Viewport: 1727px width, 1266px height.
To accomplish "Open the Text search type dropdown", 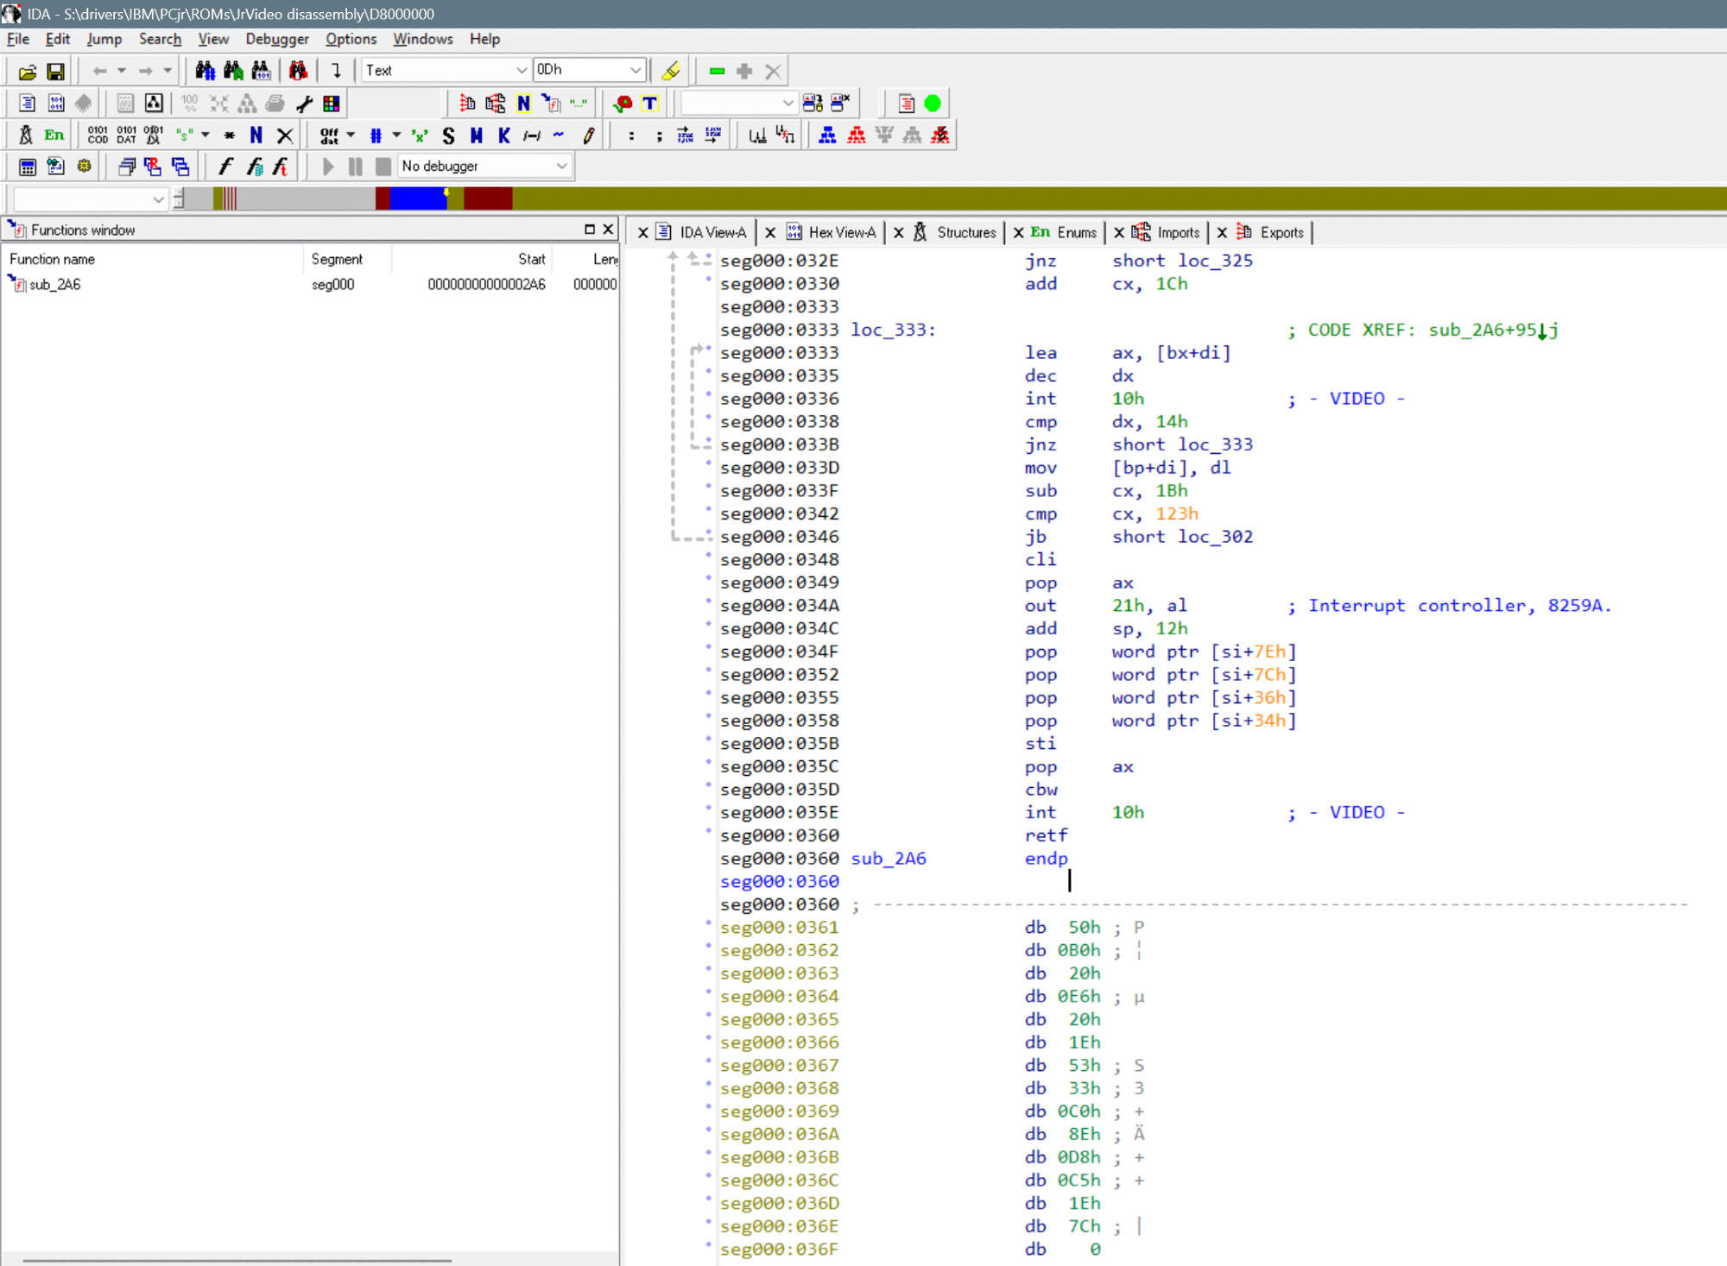I will click(x=521, y=71).
